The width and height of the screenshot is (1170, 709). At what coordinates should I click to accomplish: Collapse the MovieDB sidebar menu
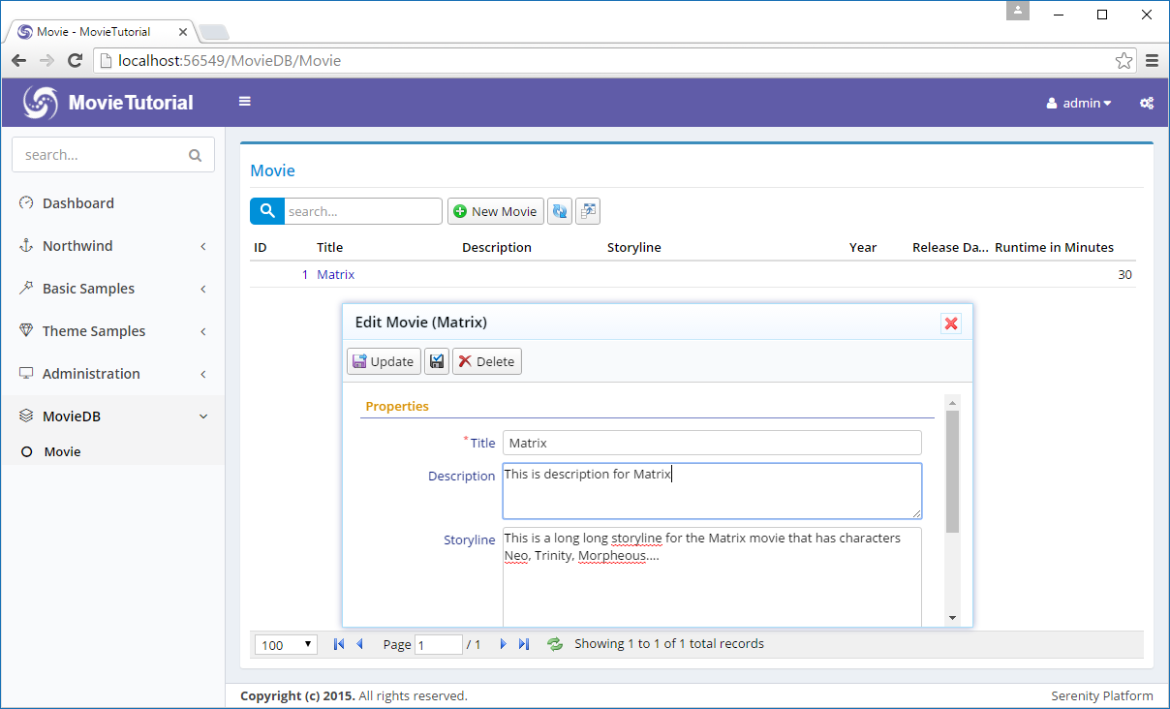tap(112, 416)
